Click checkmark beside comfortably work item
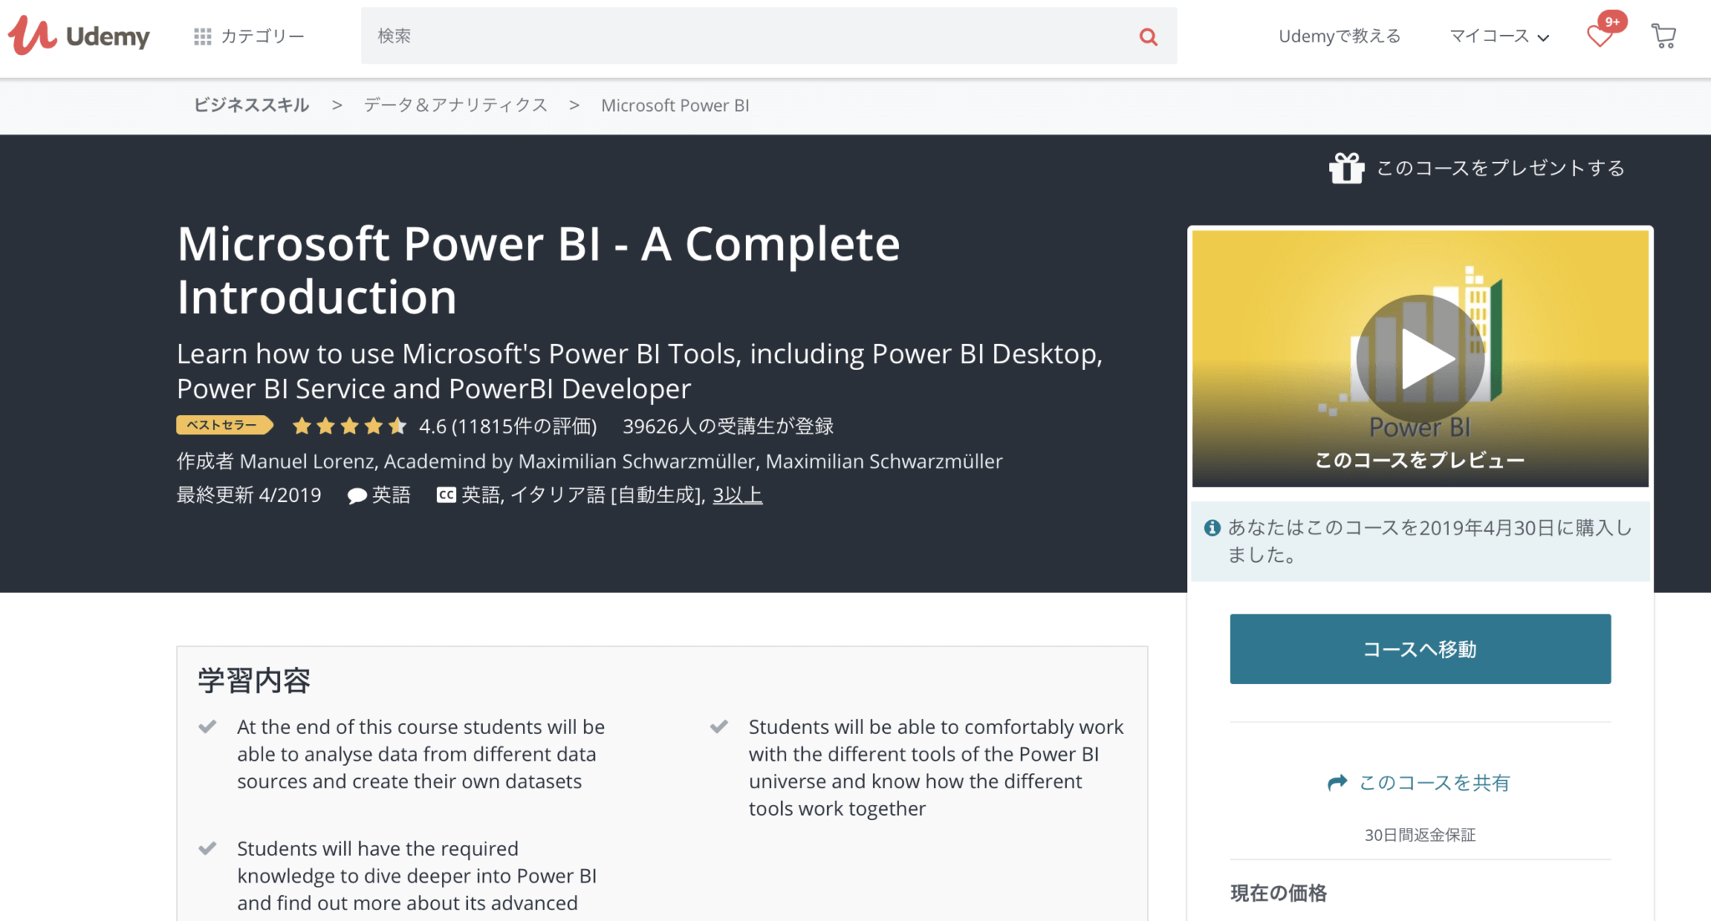 tap(719, 726)
